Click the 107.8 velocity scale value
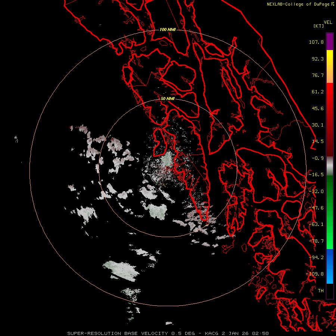Image resolution: width=336 pixels, height=336 pixels. click(316, 42)
